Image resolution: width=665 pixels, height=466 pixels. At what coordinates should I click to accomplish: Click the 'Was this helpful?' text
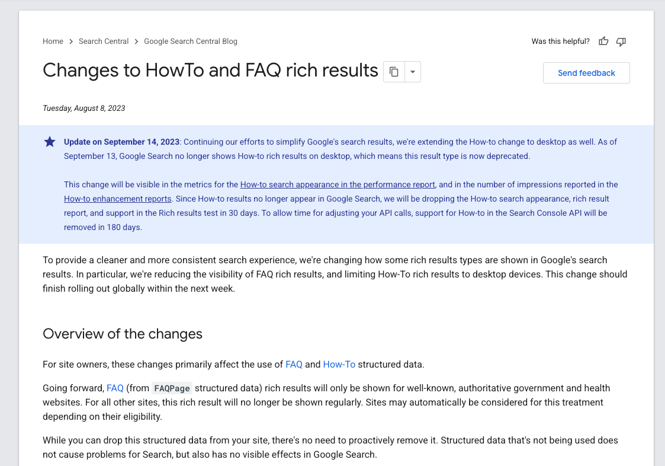pos(560,42)
